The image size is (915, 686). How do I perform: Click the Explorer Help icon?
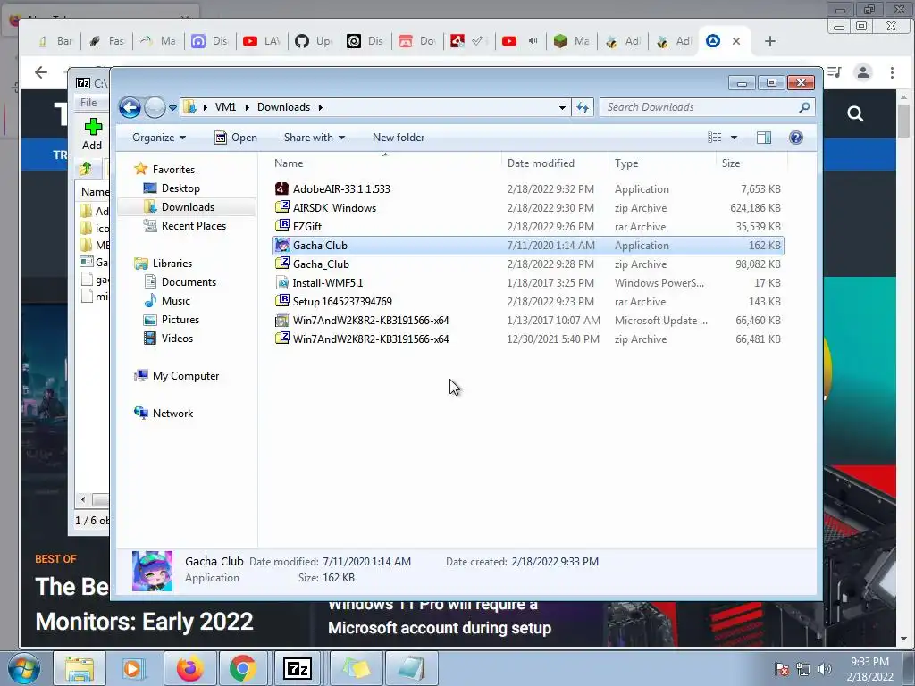click(796, 138)
